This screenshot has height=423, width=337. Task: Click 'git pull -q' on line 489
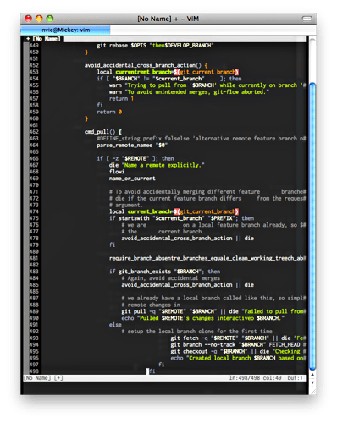pyautogui.click(x=138, y=311)
